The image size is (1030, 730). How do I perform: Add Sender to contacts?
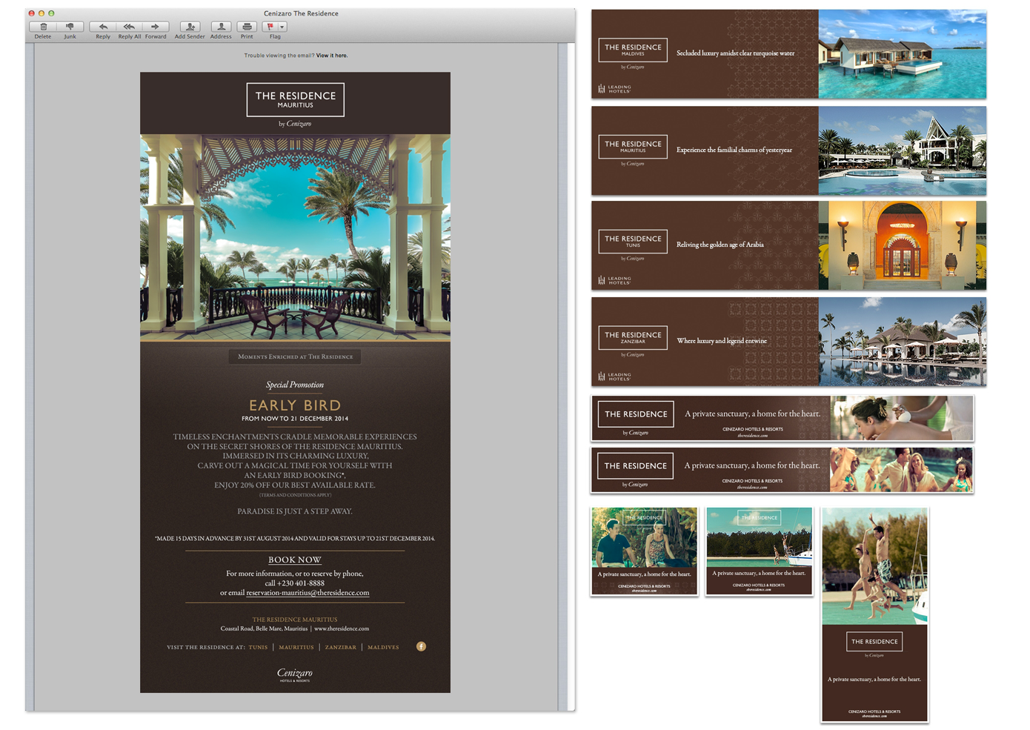point(190,27)
